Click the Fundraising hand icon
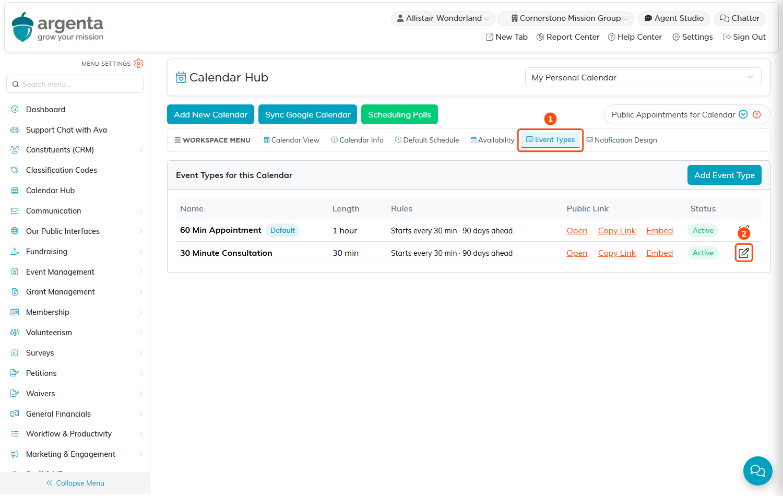783x496 pixels. pos(15,252)
